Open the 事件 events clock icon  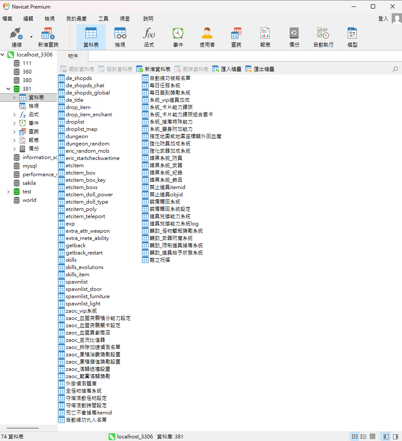[178, 37]
